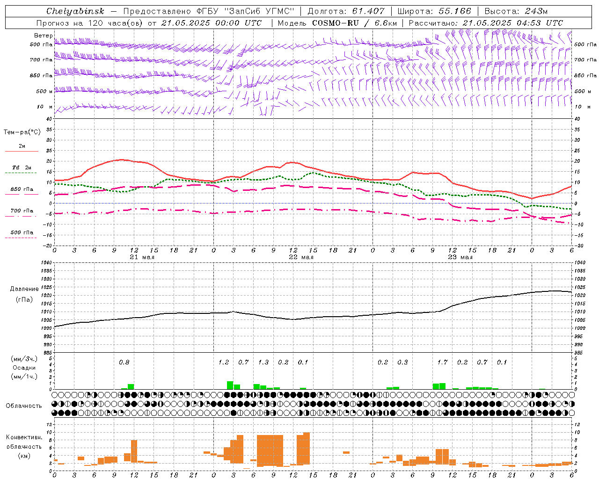Click the Ветер wind panel label
599x479 pixels.
(x=43, y=36)
